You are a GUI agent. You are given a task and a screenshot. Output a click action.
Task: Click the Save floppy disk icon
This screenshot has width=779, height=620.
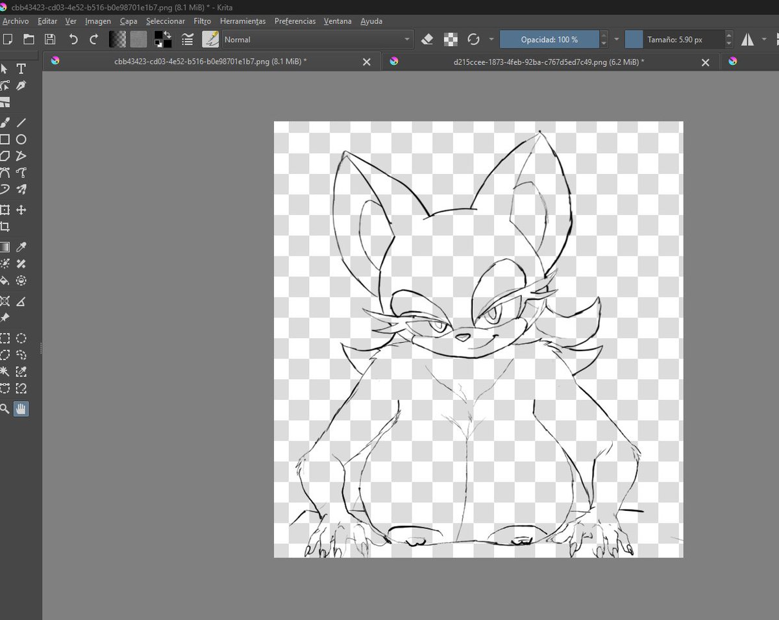[x=50, y=39]
